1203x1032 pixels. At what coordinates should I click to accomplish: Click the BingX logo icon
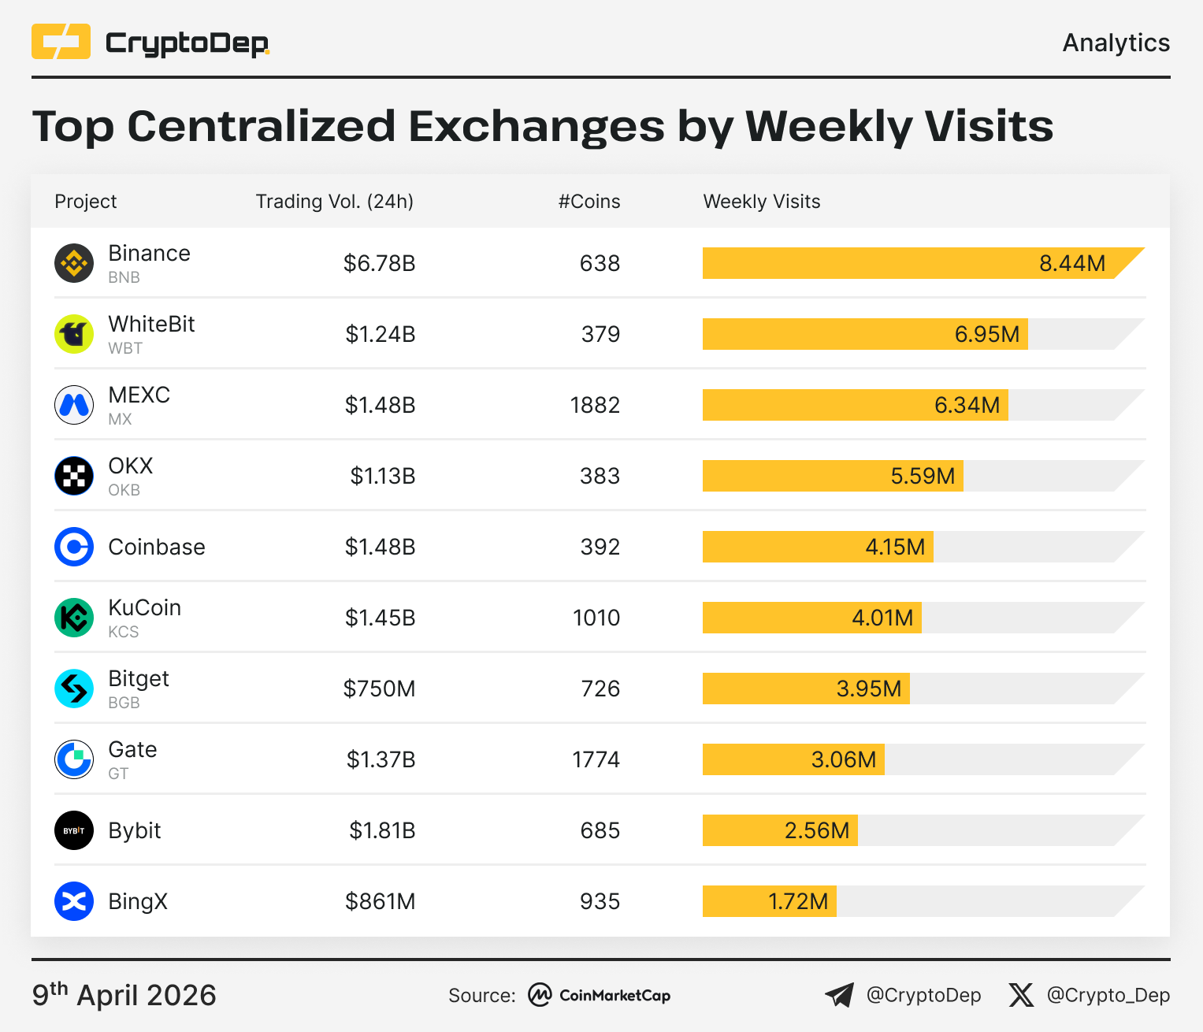pos(74,901)
